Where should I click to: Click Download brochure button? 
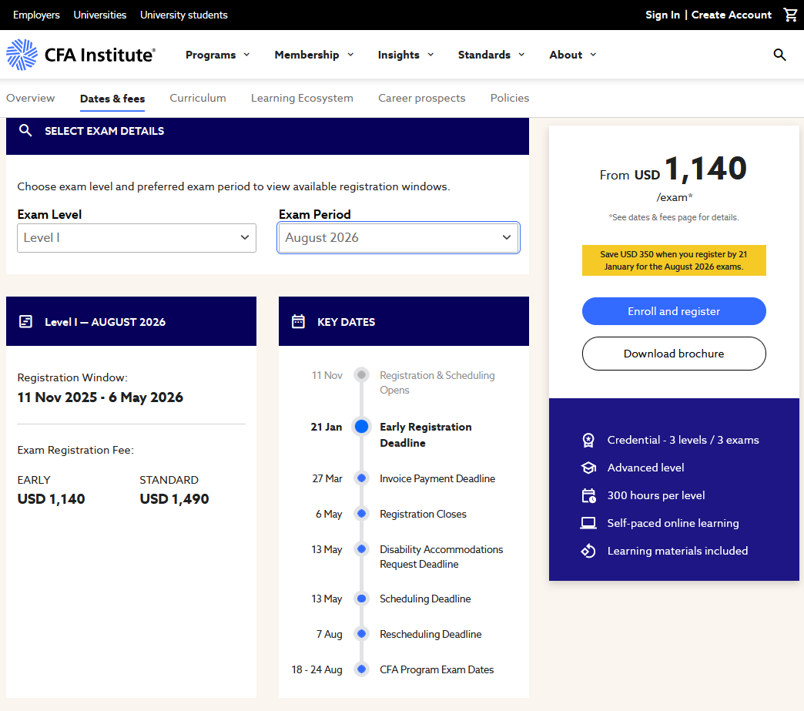click(x=674, y=354)
